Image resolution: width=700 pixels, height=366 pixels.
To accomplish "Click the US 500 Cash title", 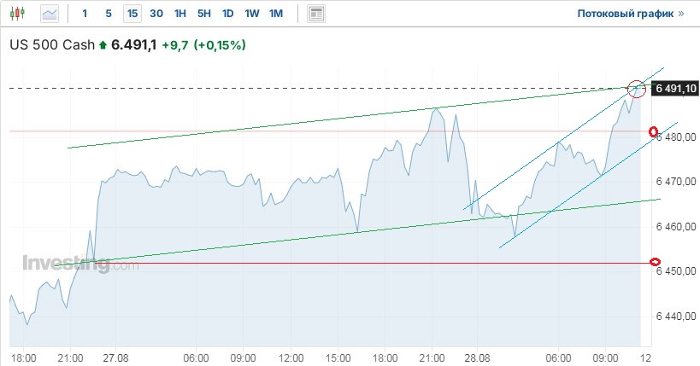I will point(51,45).
